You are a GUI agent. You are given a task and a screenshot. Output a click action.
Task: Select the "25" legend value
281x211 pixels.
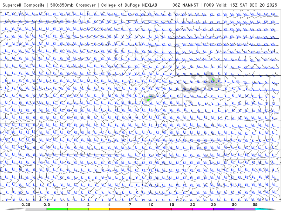click(214, 205)
